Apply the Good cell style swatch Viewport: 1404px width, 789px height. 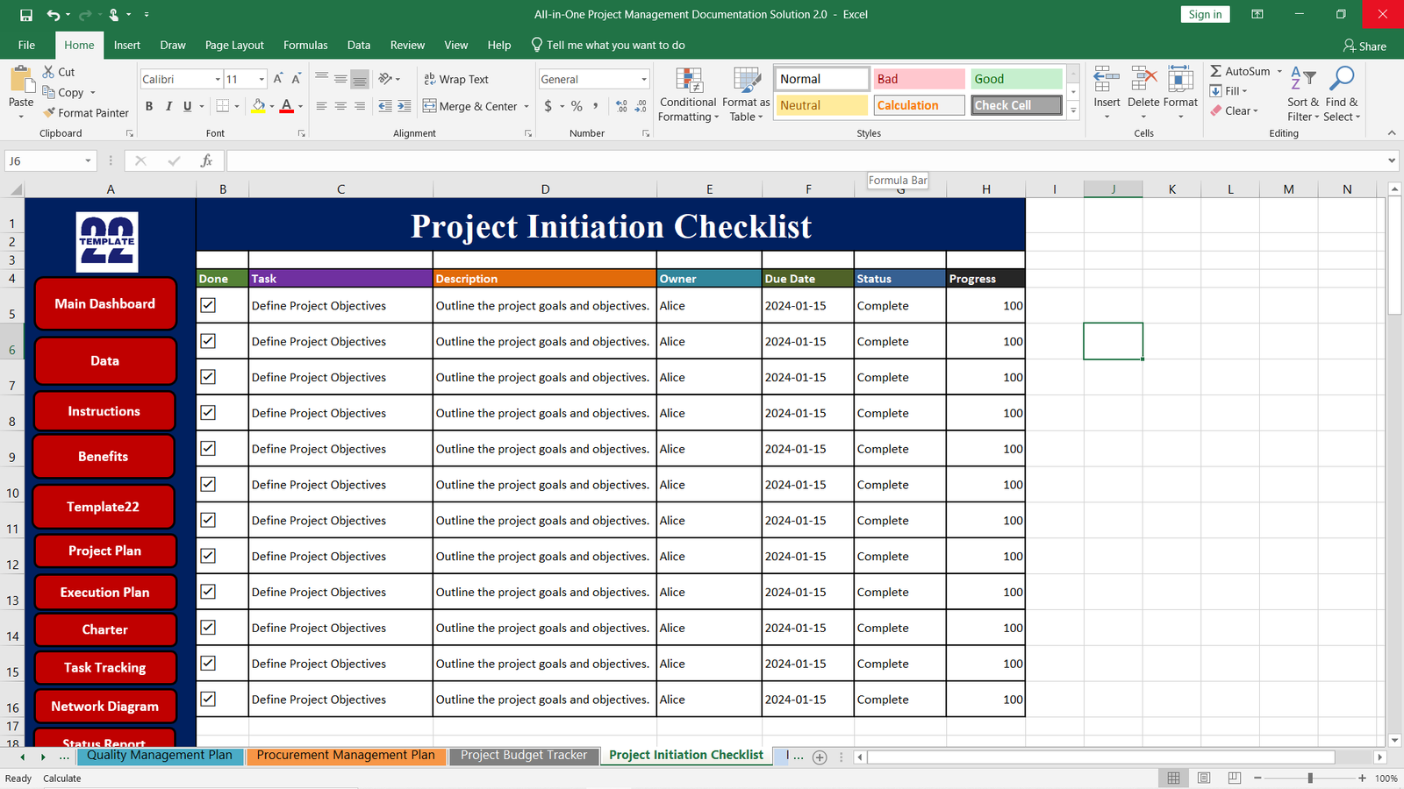pyautogui.click(x=1016, y=79)
